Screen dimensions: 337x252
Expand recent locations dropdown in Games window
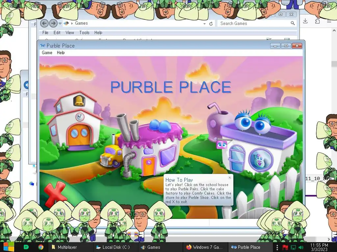click(x=60, y=24)
